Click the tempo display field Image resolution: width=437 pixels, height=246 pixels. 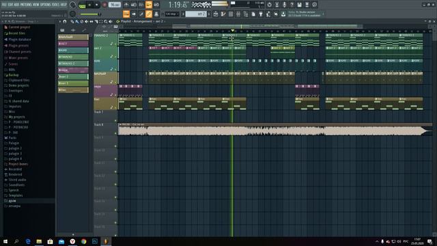point(115,5)
